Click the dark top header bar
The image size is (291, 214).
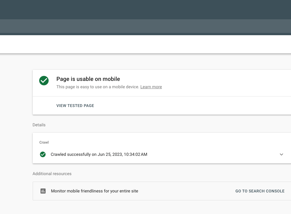coord(145,9)
